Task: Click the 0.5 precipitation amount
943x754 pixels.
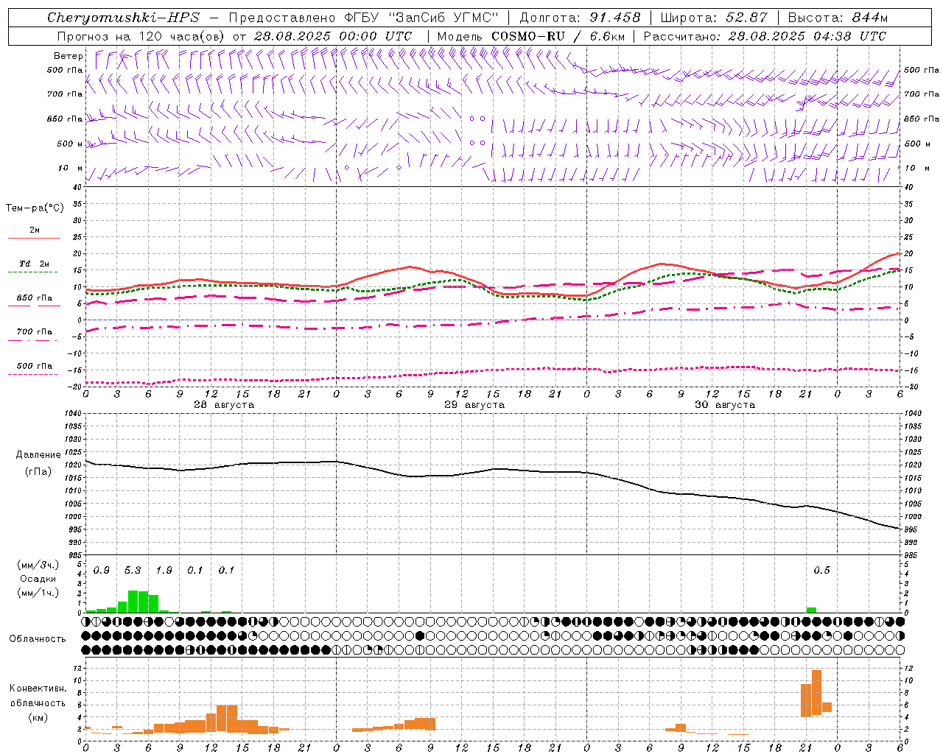Action: [821, 571]
